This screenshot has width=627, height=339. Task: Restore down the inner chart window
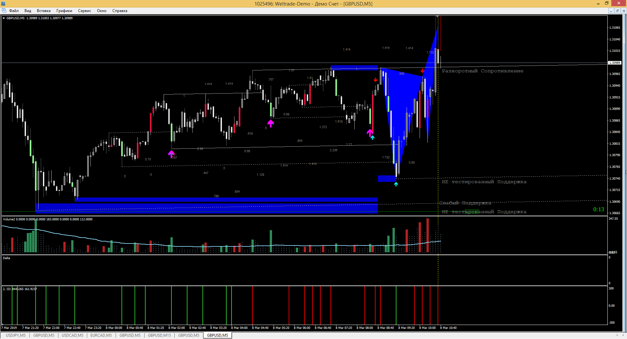pos(617,11)
